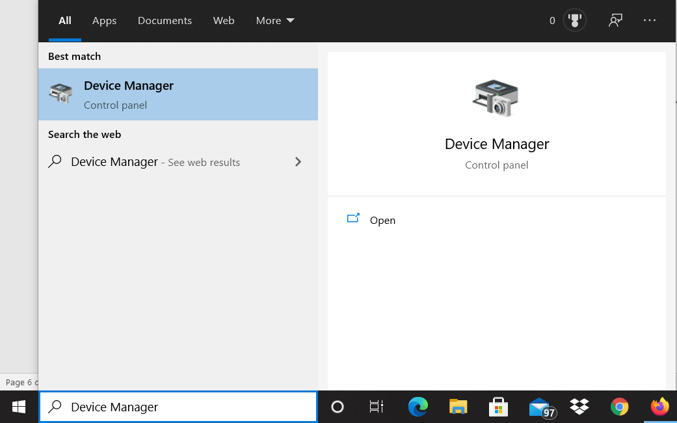The height and width of the screenshot is (423, 677).
Task: Open the Dropbox taskbar icon
Action: click(579, 406)
